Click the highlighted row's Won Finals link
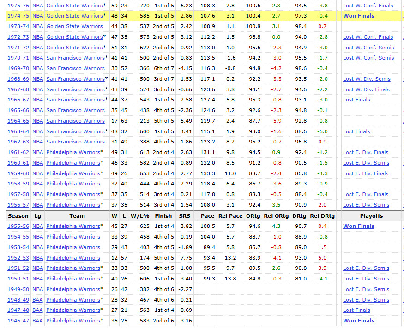The width and height of the screenshot is (404, 328). (359, 16)
